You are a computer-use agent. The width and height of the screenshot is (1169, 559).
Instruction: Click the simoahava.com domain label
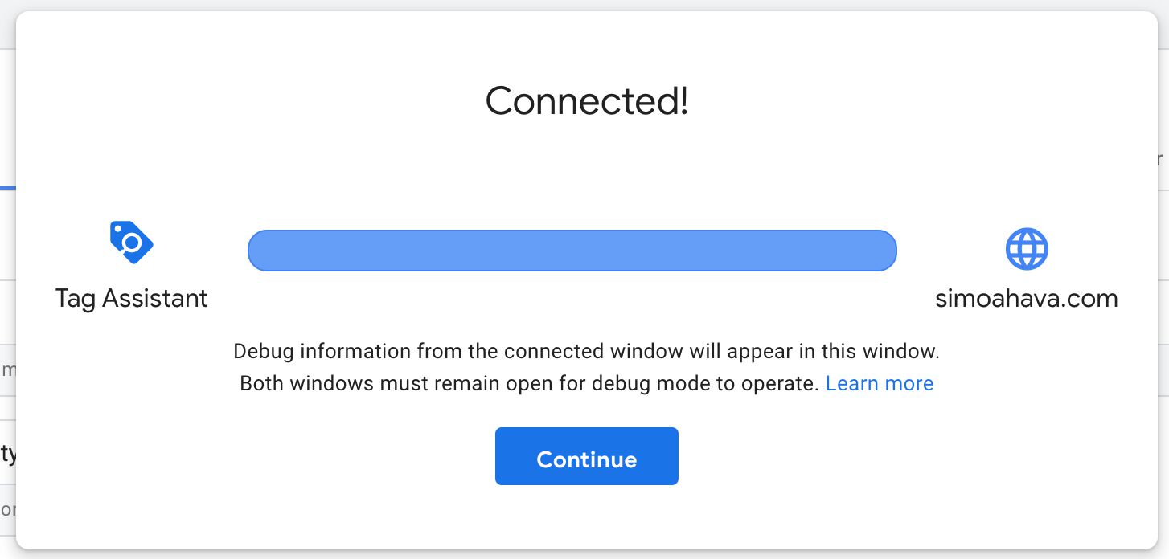(x=1027, y=299)
